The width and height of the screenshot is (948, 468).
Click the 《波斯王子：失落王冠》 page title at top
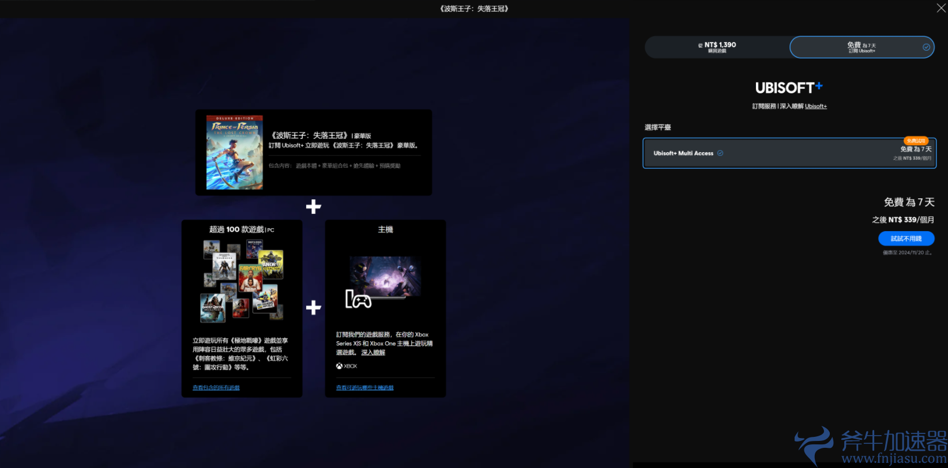pyautogui.click(x=474, y=9)
